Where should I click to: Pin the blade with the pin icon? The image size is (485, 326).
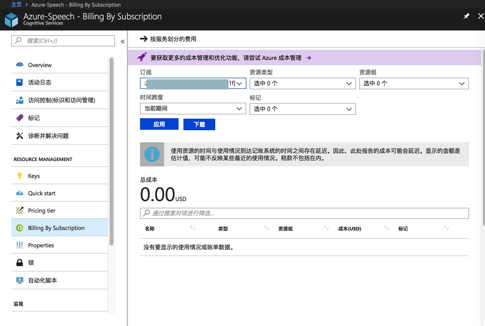[466, 16]
